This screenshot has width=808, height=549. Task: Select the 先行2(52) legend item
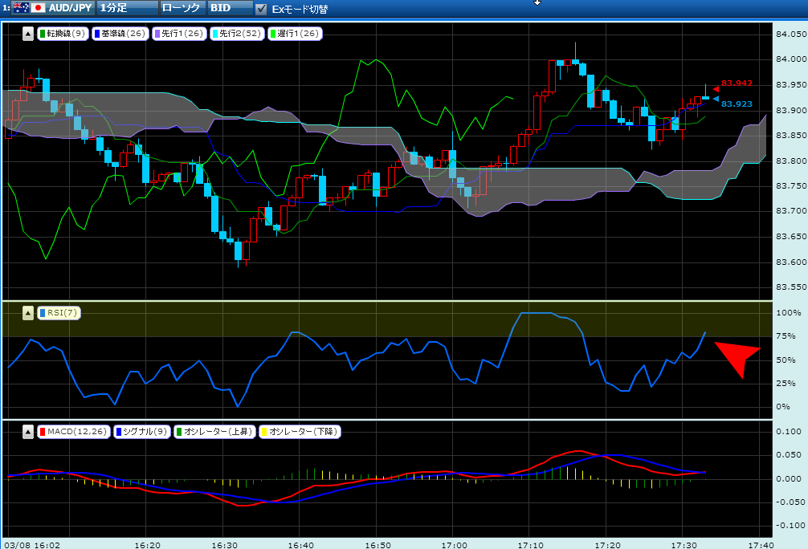click(x=237, y=34)
